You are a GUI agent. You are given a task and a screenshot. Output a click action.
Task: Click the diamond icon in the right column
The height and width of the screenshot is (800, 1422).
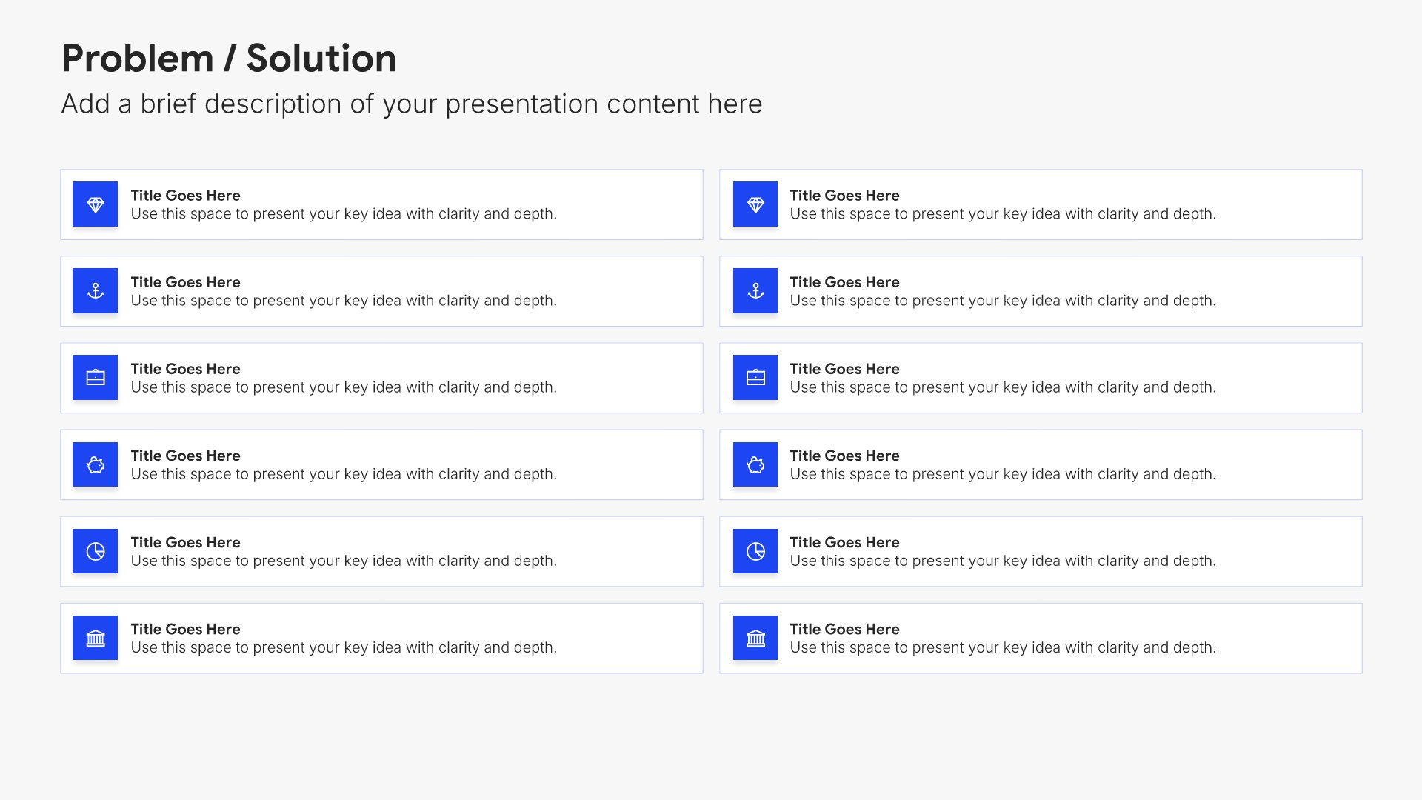tap(755, 204)
